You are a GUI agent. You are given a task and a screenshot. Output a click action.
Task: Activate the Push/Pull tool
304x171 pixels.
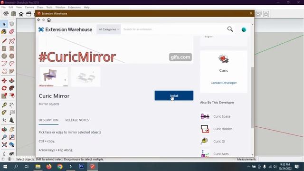[x=11, y=81]
